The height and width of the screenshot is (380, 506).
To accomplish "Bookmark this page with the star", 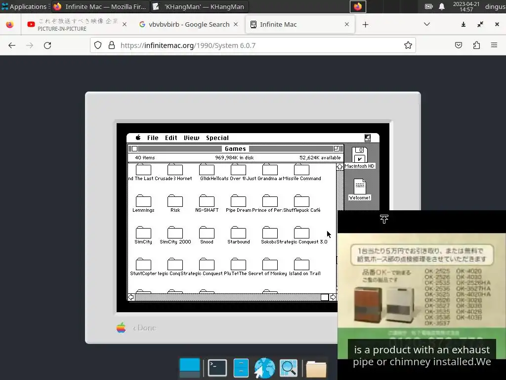I will tap(408, 45).
